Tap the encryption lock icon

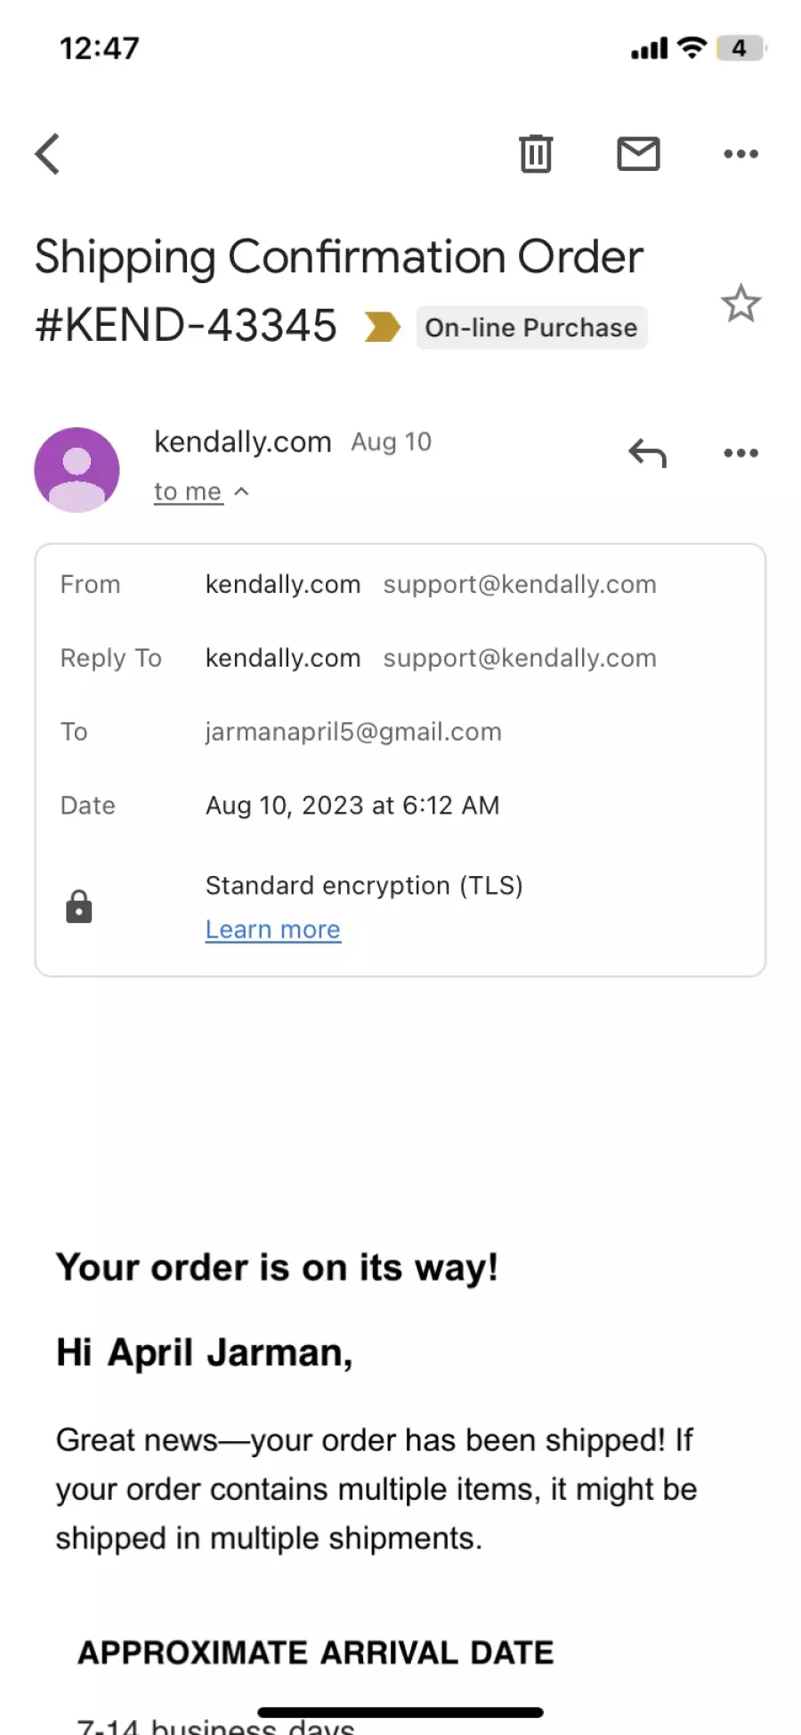(x=79, y=906)
